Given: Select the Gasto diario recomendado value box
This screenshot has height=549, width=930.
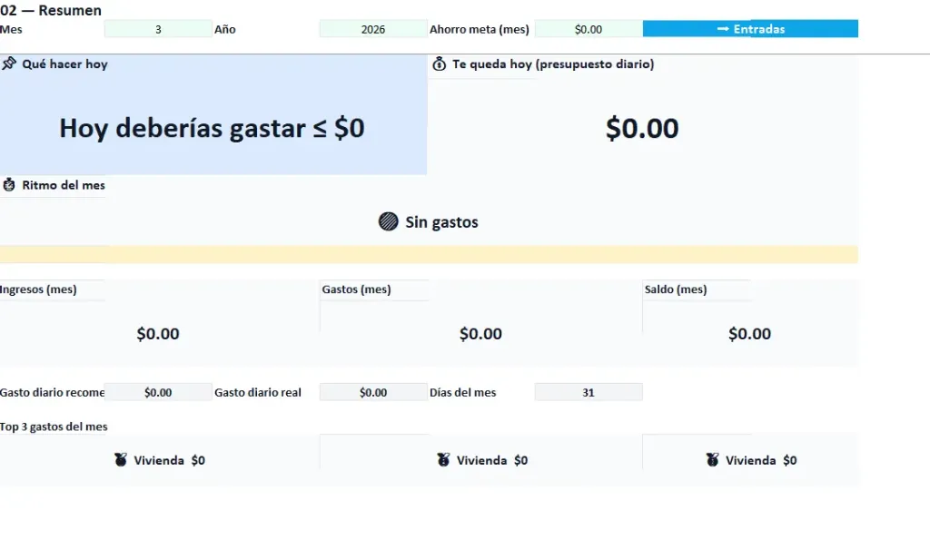Looking at the screenshot, I should (x=156, y=392).
